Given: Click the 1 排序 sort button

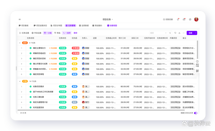Looking at the screenshot, I should 67,33.
